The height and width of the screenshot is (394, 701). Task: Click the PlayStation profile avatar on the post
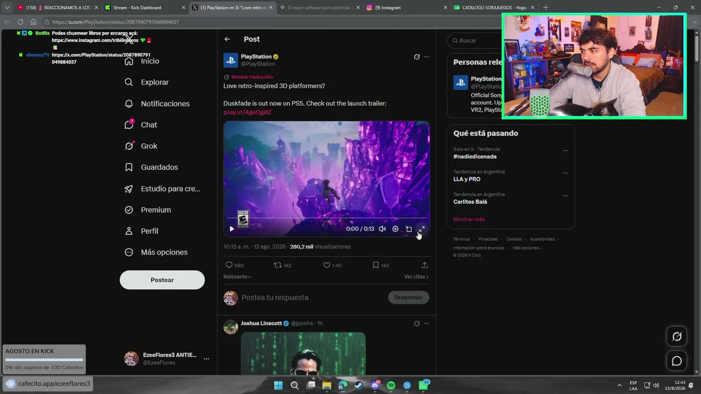coord(231,60)
